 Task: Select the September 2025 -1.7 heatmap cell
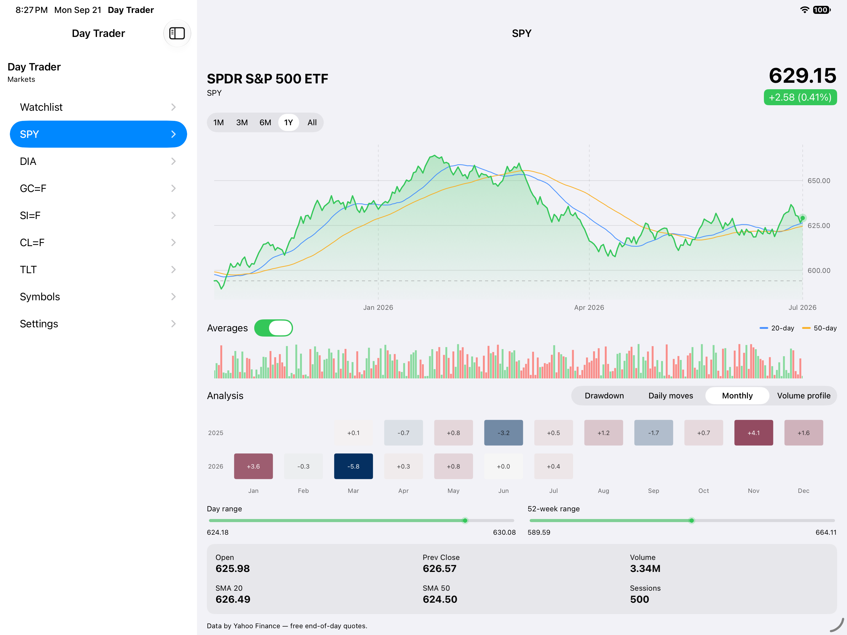click(654, 433)
